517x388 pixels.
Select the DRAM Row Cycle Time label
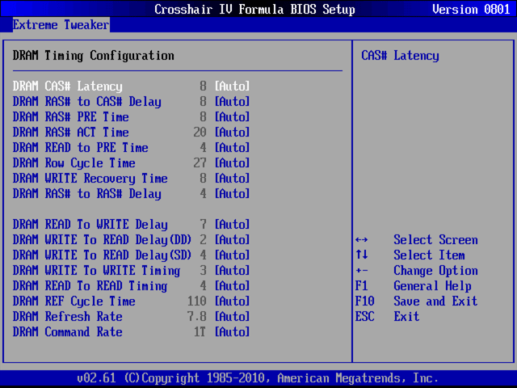(74, 163)
